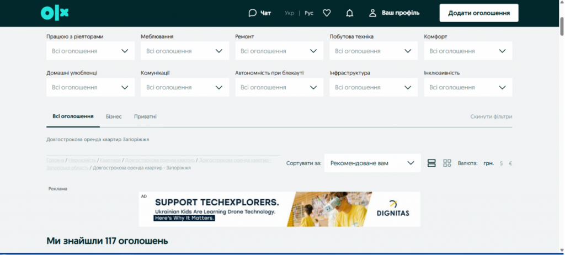The width and height of the screenshot is (565, 255).
Task: Open Ваш профіль user menu
Action: point(395,13)
